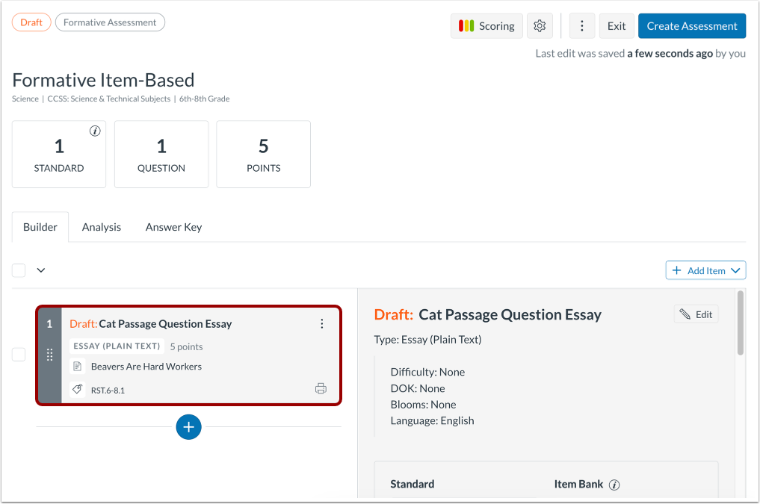This screenshot has height=504, width=760.
Task: Click the Item Bank info icon
Action: 614,485
